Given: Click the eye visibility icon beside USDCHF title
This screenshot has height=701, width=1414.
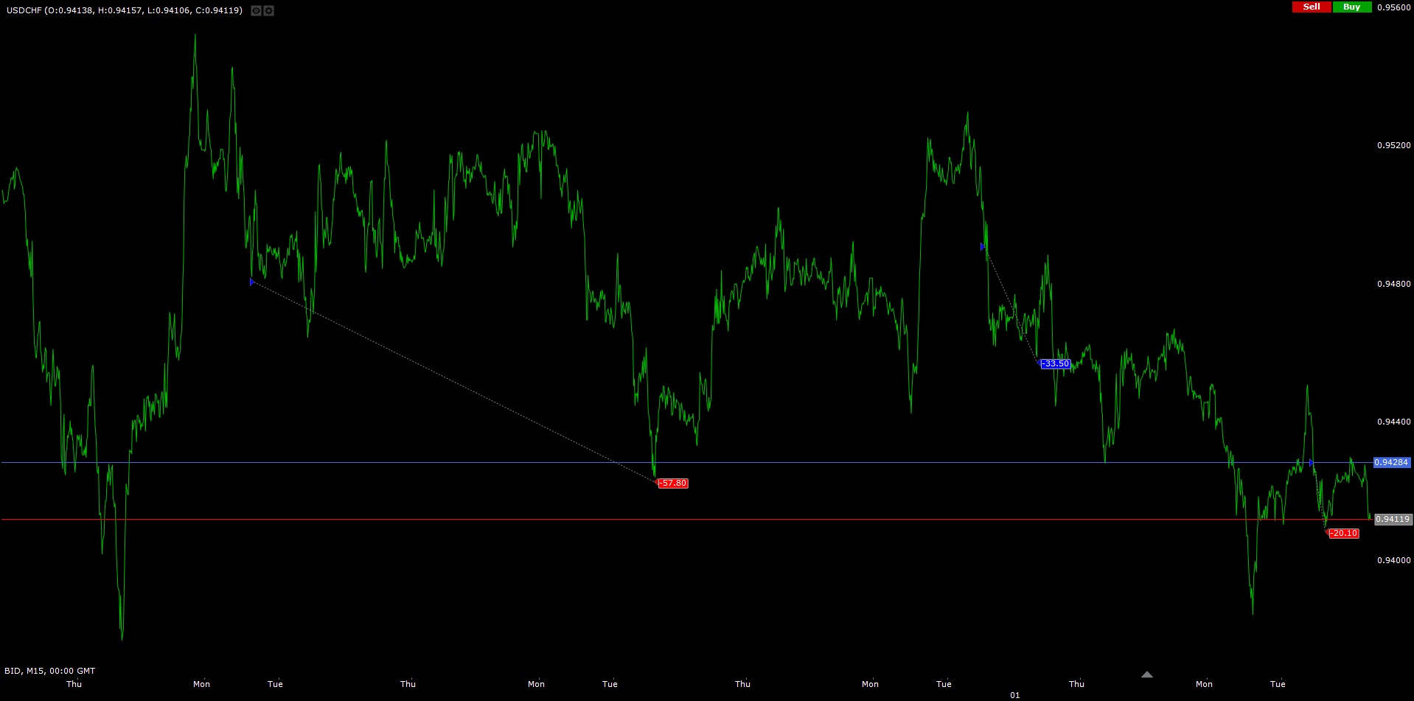Looking at the screenshot, I should (x=256, y=10).
